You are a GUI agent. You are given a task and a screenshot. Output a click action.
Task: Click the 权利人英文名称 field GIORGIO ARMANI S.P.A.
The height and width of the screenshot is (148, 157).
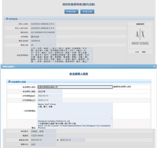tap(43, 28)
